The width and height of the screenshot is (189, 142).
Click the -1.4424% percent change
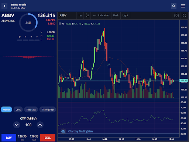[50, 20]
